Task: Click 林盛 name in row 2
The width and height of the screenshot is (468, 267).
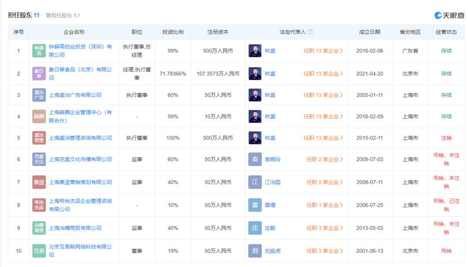Action: coord(270,74)
